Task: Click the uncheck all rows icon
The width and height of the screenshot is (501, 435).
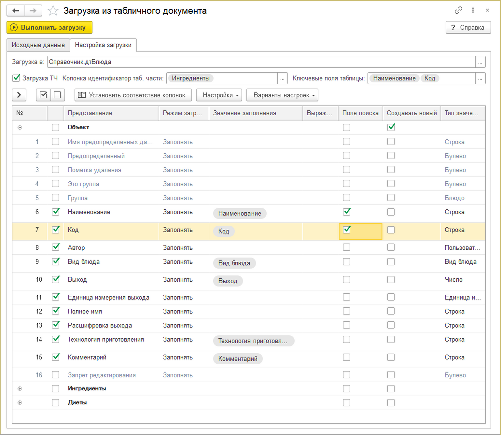Action: 57,95
